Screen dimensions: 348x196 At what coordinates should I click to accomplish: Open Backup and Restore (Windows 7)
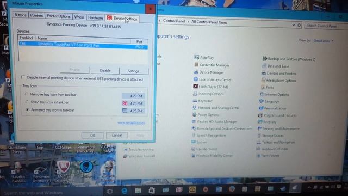pyautogui.click(x=289, y=59)
